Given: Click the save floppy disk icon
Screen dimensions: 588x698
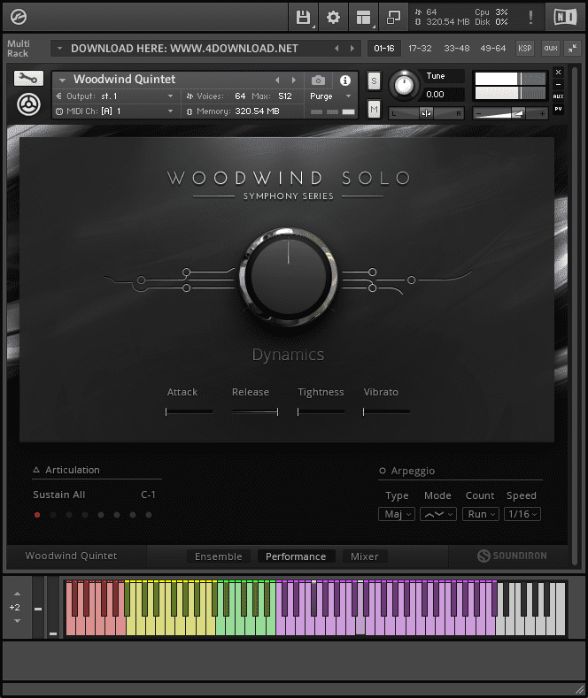Looking at the screenshot, I should (x=303, y=18).
